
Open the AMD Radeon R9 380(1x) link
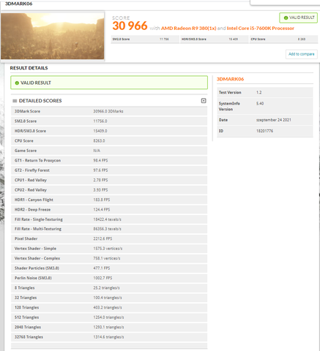[x=189, y=29]
